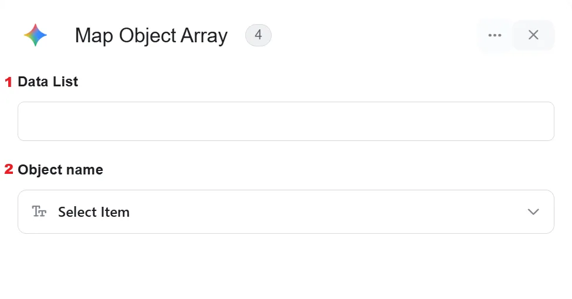Screen dimensions: 572x299
Task: Click the downward arrow in Object name field
Action: click(x=533, y=211)
